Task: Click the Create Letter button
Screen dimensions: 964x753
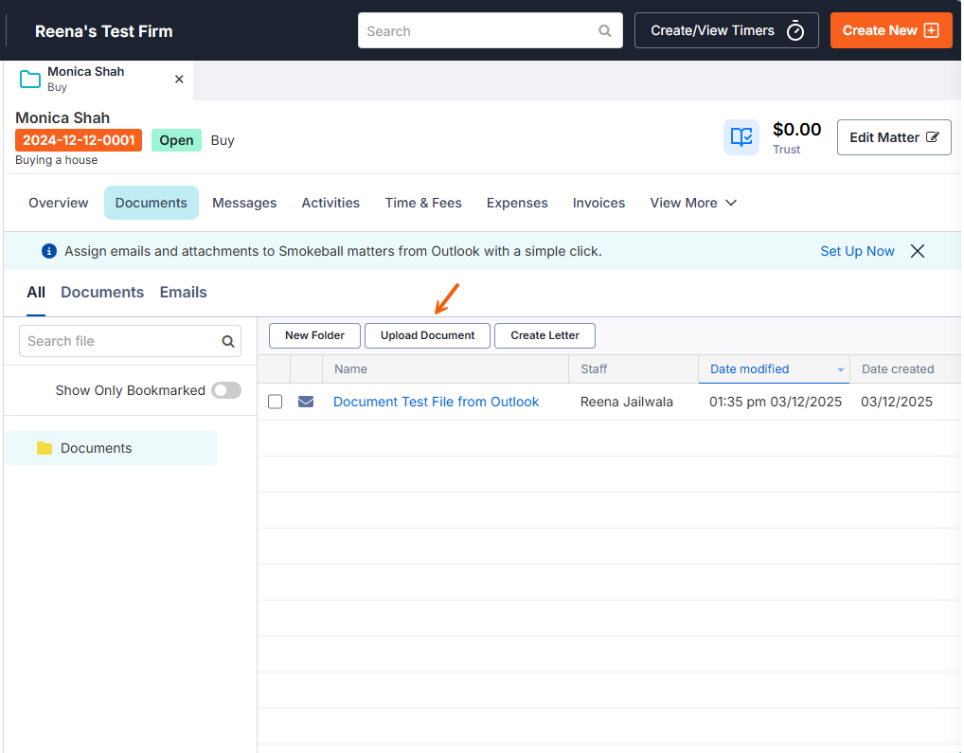Action: [x=544, y=335]
